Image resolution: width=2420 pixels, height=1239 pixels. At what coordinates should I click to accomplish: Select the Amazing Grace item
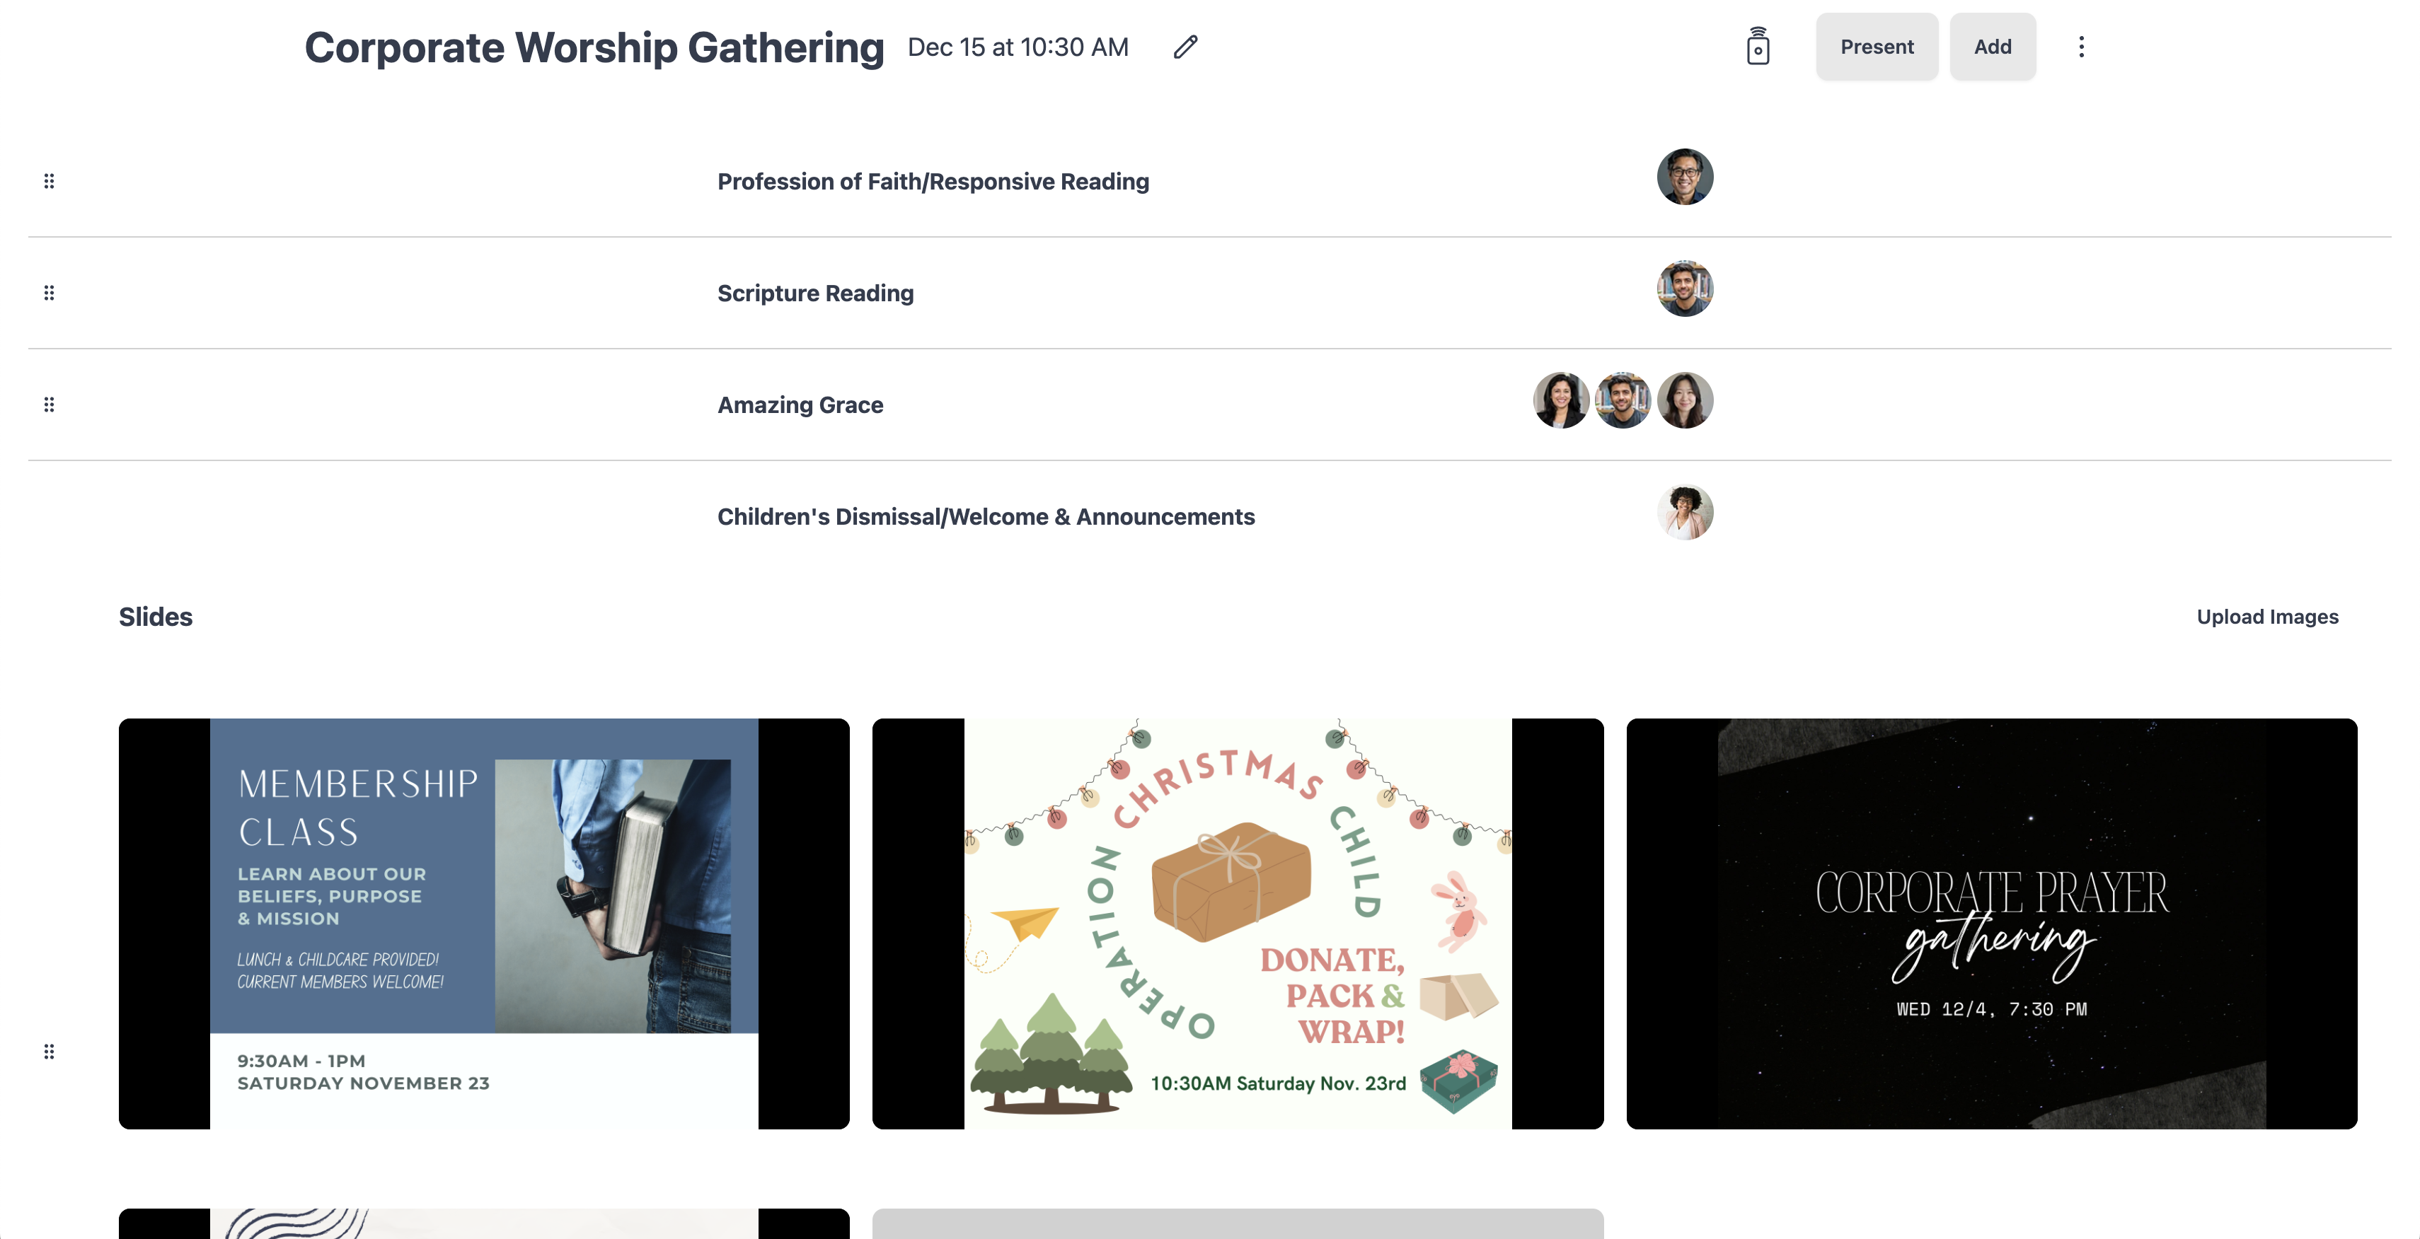coord(800,405)
